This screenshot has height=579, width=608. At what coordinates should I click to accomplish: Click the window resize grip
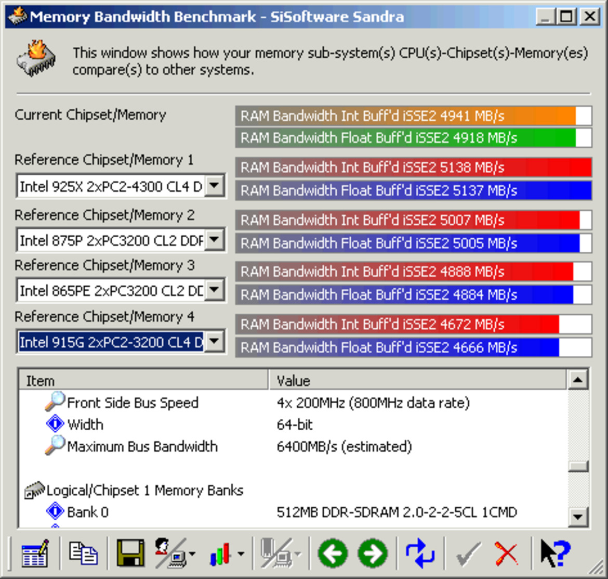(597, 568)
